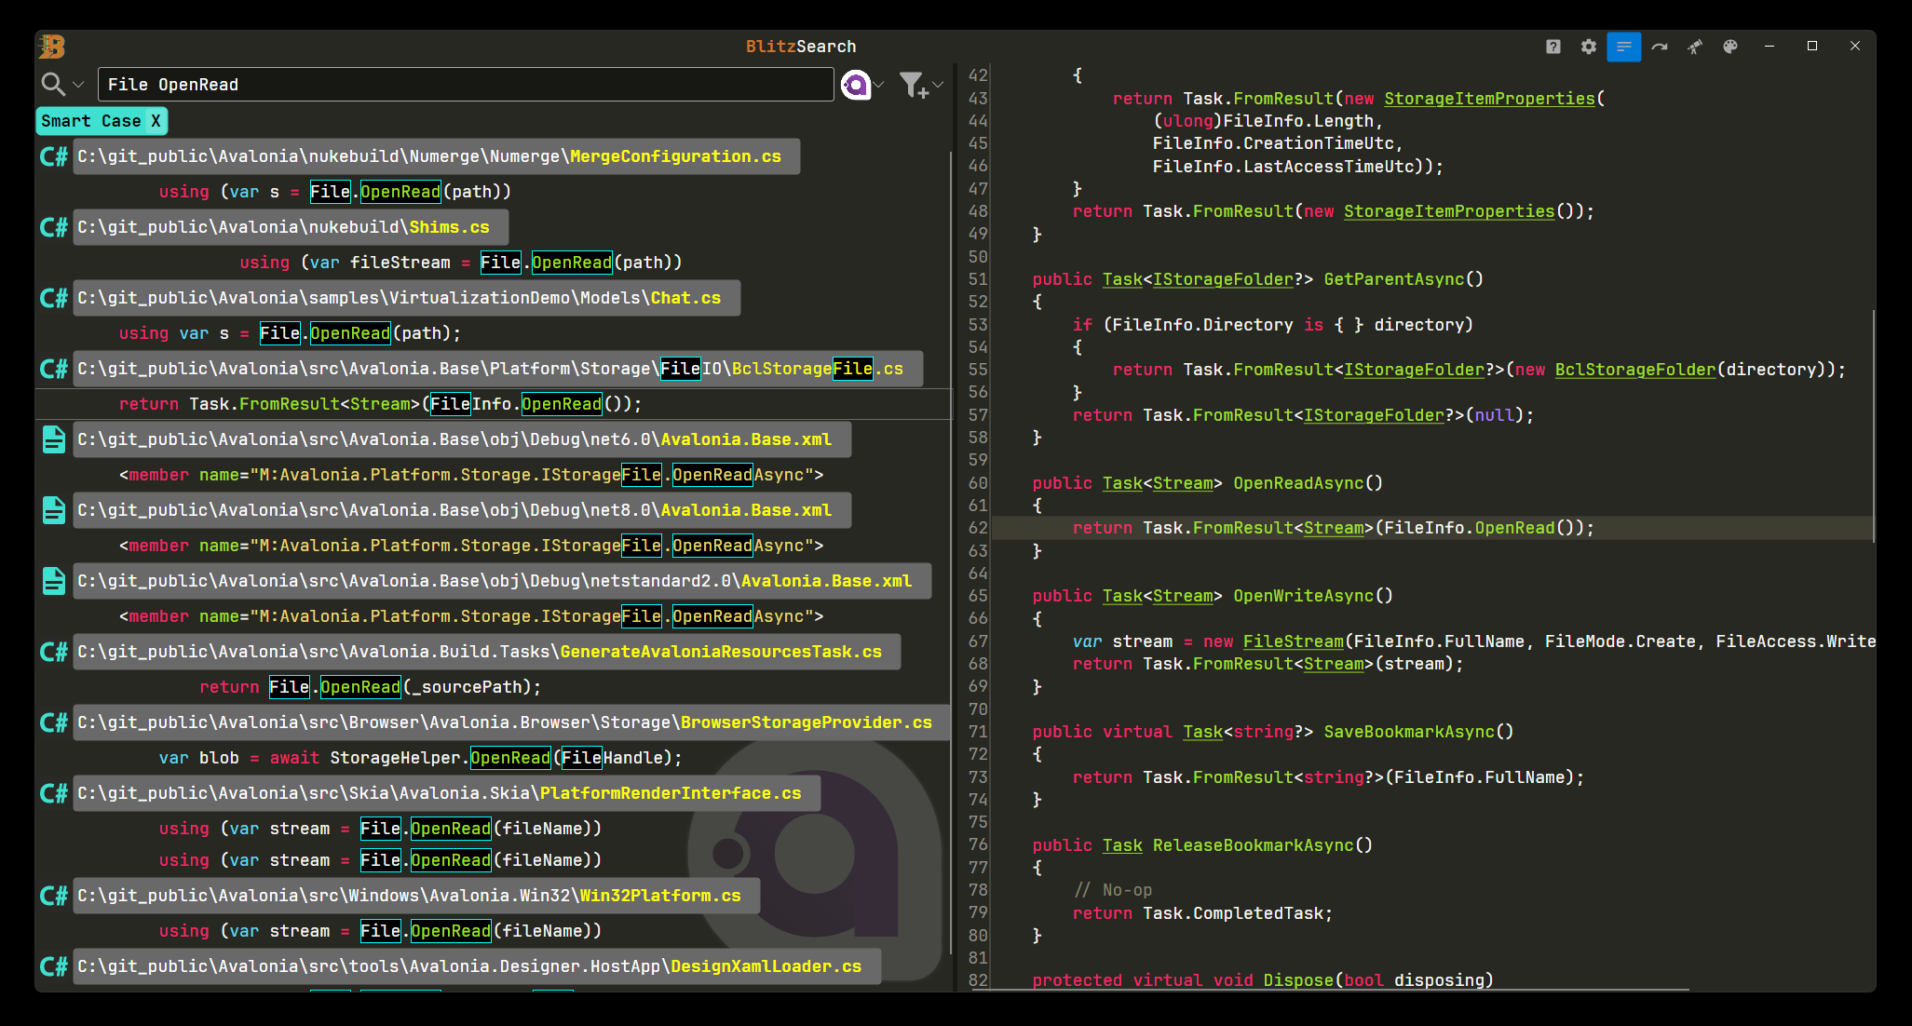Expand the dropdown next to search magnifier
Screen dimensions: 1912x1026
pyautogui.click(x=78, y=85)
